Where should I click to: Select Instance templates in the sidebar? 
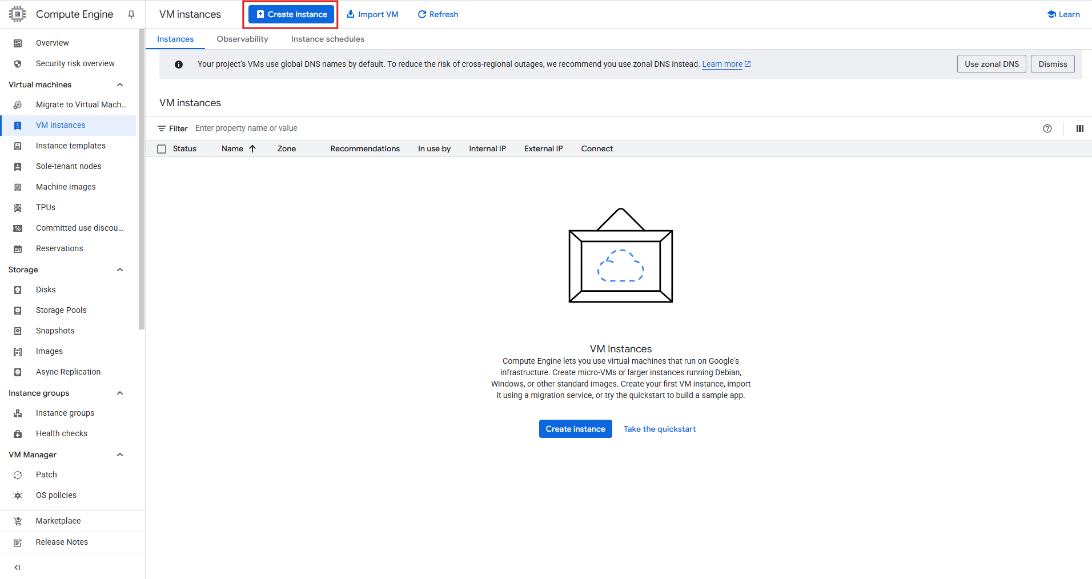(70, 145)
